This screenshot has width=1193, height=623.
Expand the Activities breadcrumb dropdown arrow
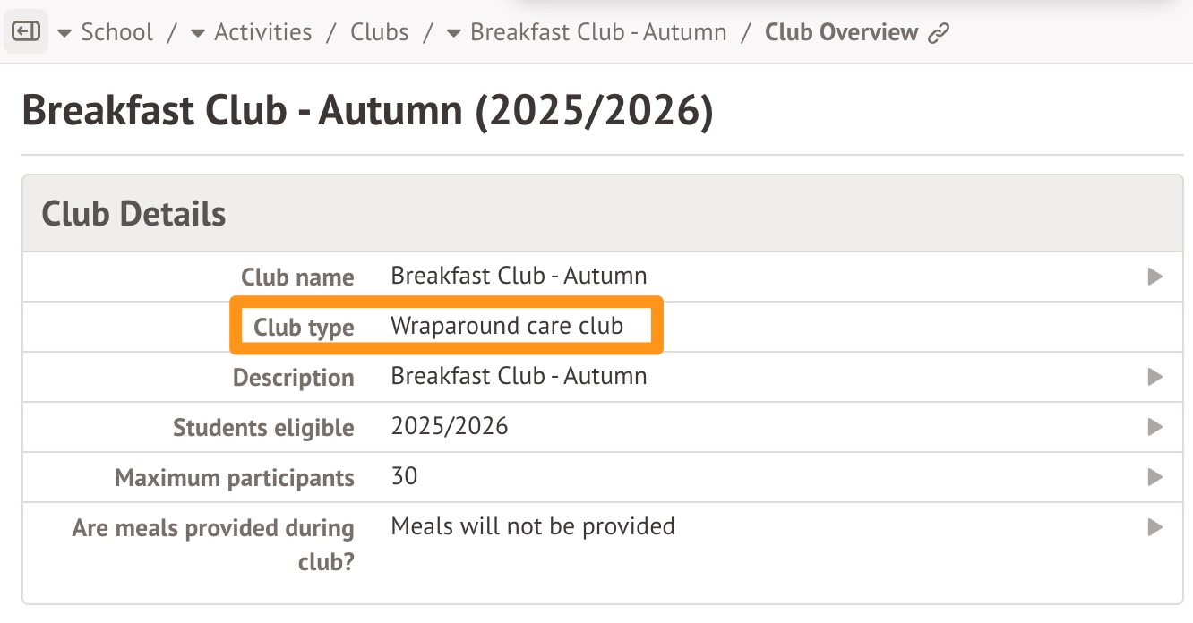point(198,33)
